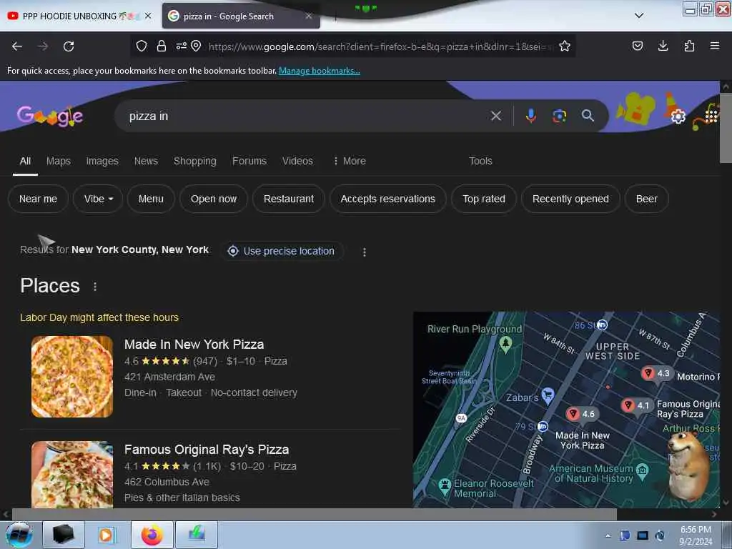The width and height of the screenshot is (732, 549).
Task: Open Famous Original Ray's Pizza listing
Action: point(207,450)
